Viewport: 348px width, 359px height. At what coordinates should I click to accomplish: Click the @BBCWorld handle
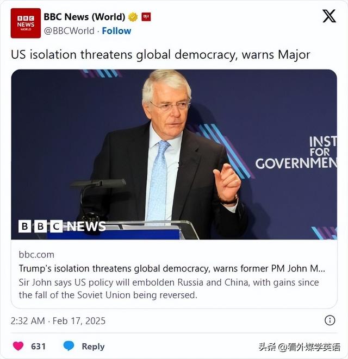(x=69, y=30)
